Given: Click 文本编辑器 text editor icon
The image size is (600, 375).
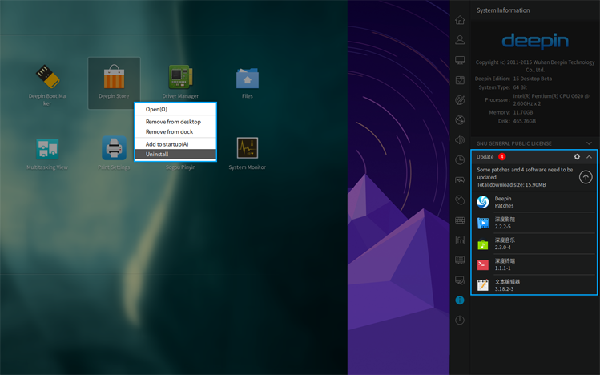Looking at the screenshot, I should click(483, 285).
